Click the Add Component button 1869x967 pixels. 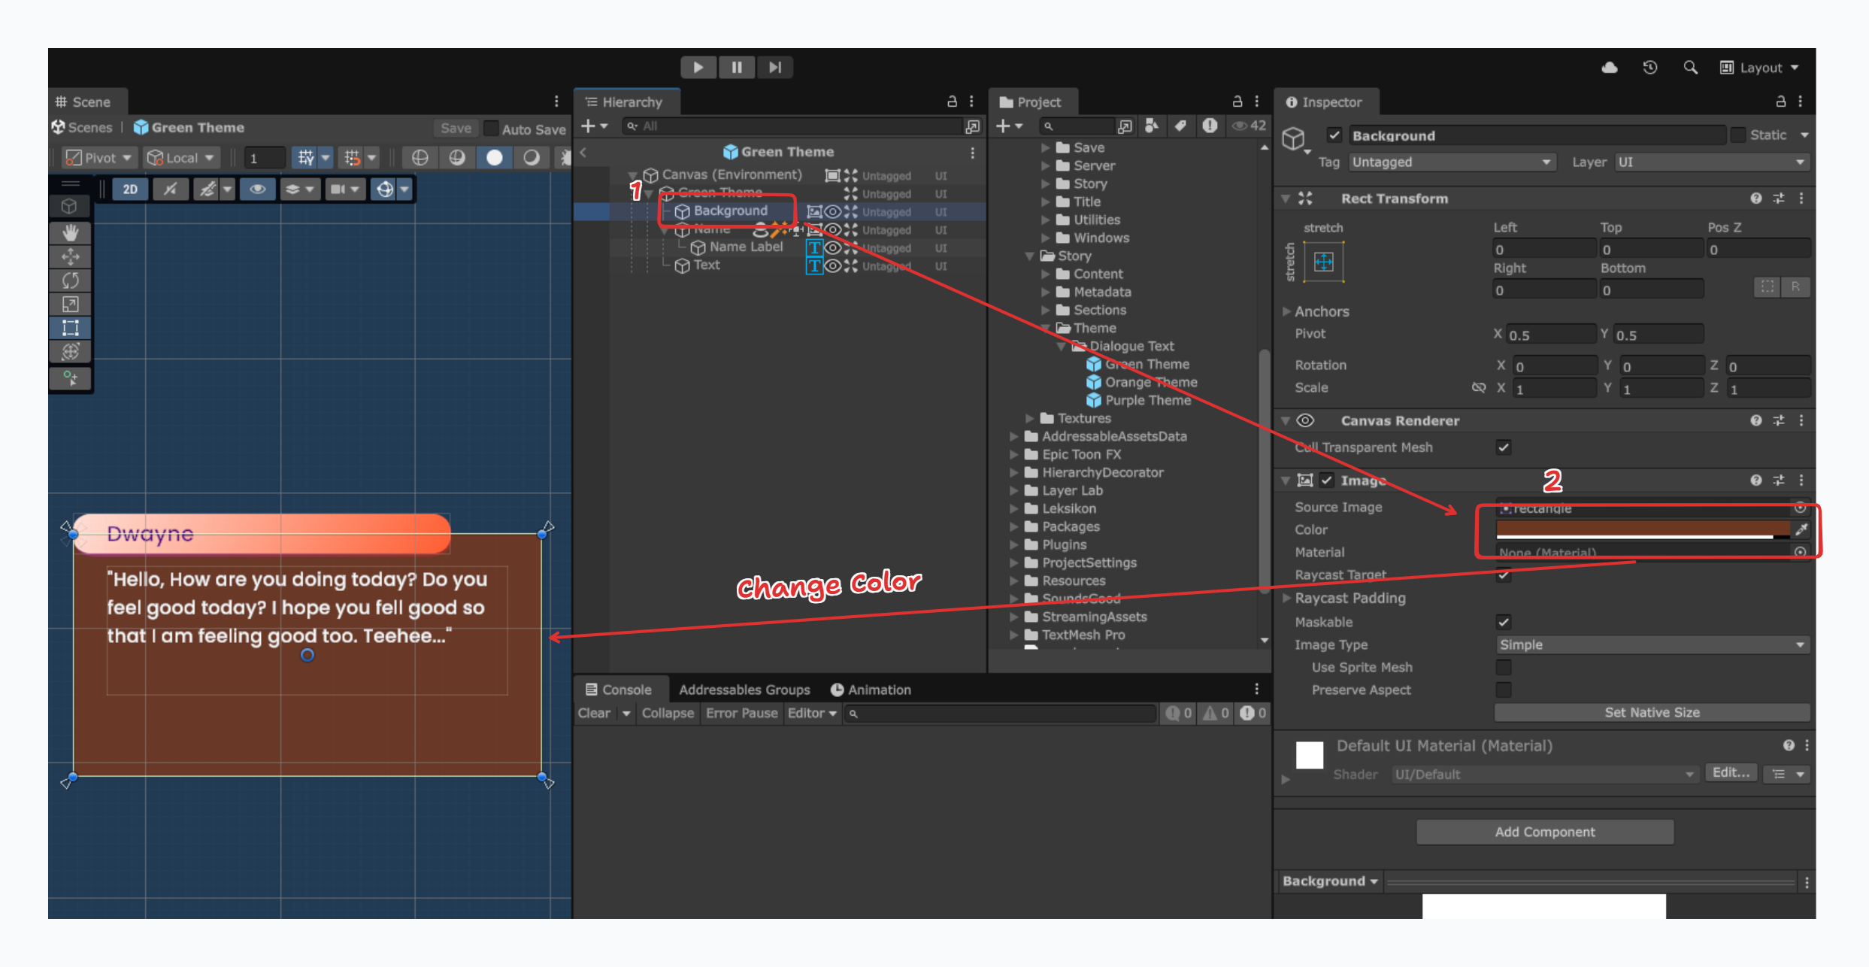point(1545,832)
